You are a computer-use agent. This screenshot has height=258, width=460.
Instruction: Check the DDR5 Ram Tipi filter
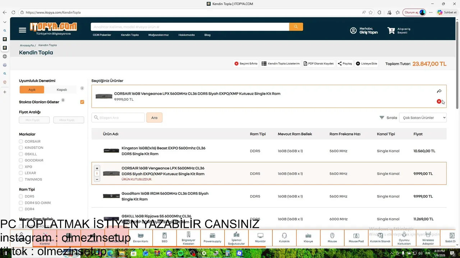[x=21, y=196]
